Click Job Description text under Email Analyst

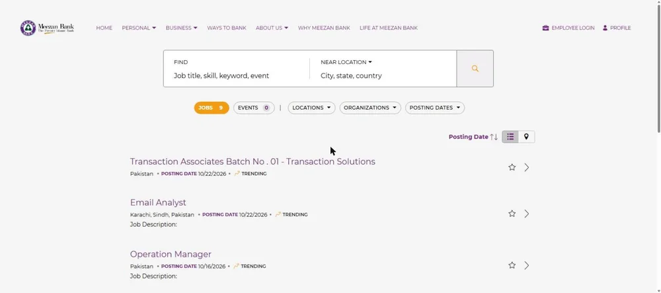(x=153, y=224)
